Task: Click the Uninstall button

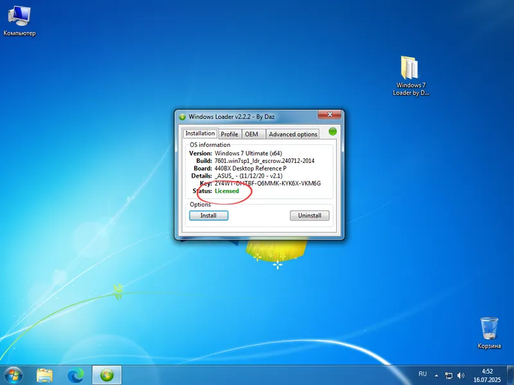Action: pyautogui.click(x=309, y=216)
